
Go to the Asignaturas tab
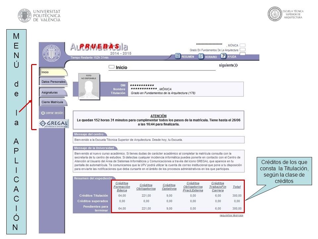pyautogui.click(x=53, y=93)
